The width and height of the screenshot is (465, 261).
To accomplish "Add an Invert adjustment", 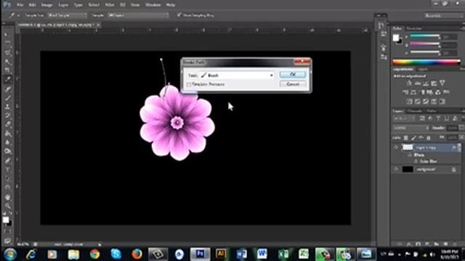I will 409,101.
